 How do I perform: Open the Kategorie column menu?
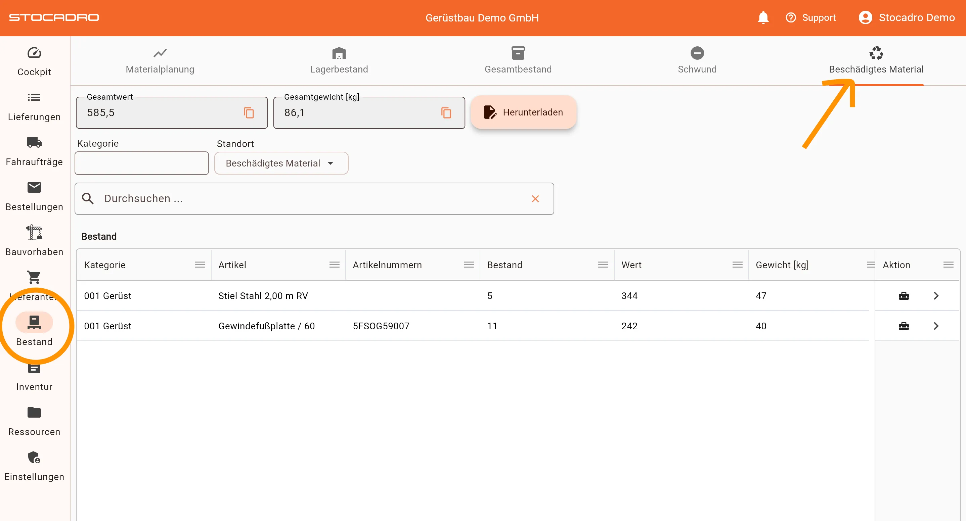200,265
